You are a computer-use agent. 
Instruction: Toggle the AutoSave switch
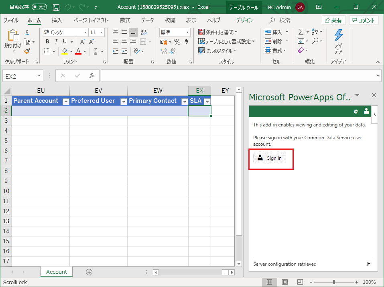[39, 7]
